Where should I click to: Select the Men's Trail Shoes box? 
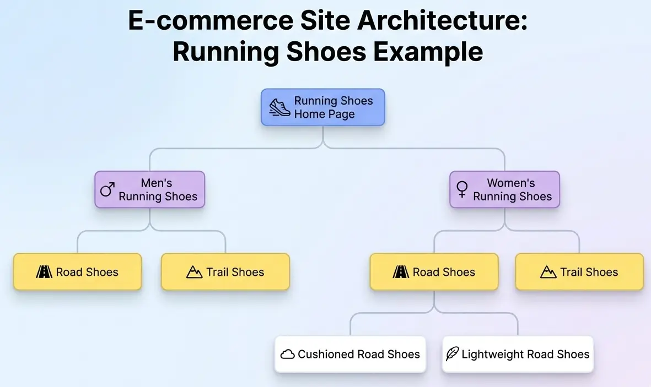[225, 271]
